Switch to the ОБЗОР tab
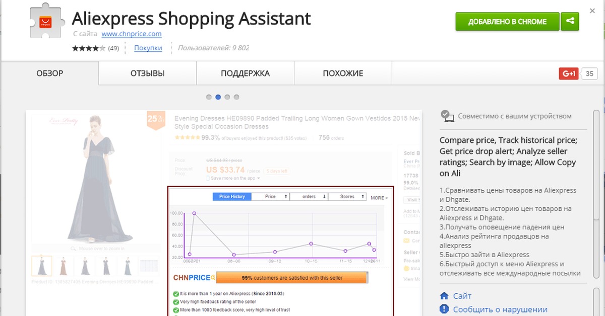 49,73
